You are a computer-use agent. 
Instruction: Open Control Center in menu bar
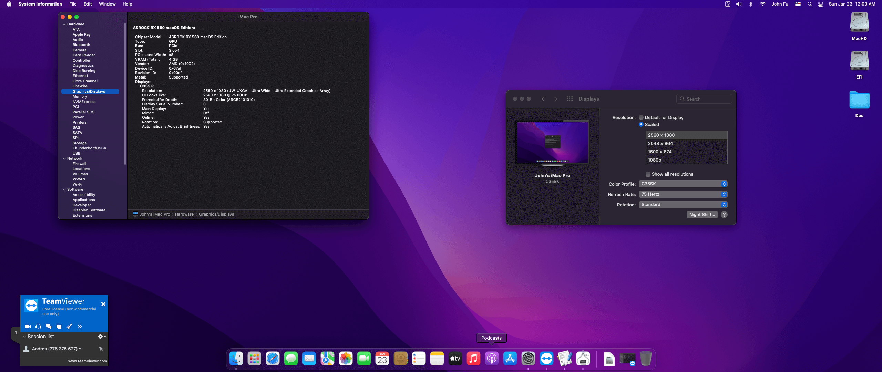[x=821, y=4]
